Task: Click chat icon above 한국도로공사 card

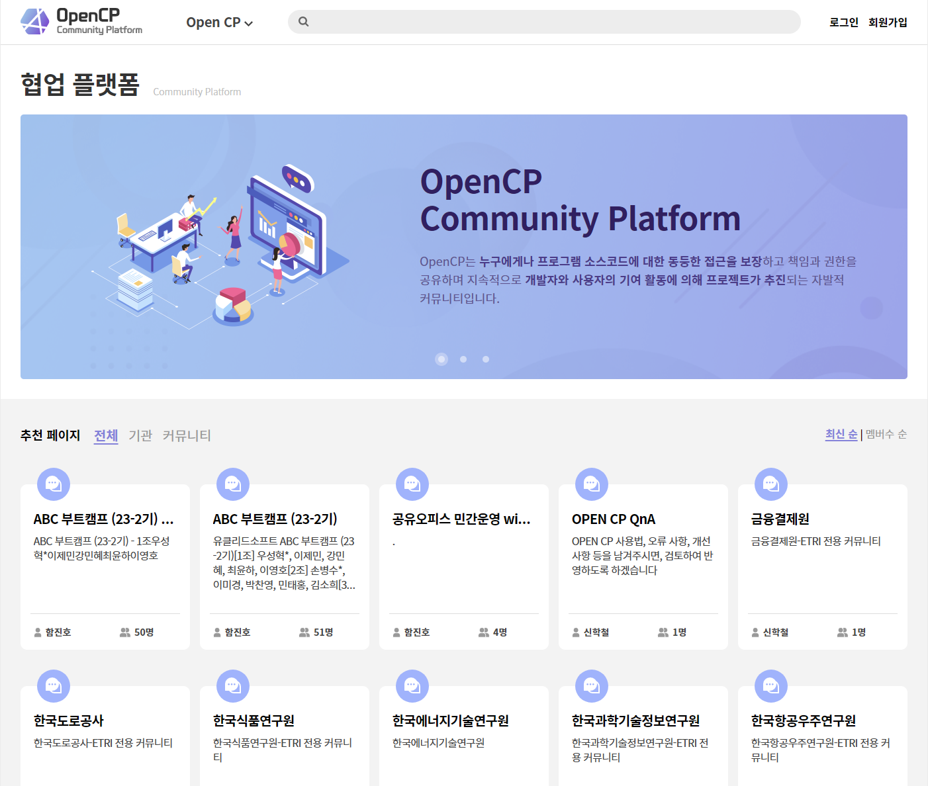Action: (x=54, y=686)
